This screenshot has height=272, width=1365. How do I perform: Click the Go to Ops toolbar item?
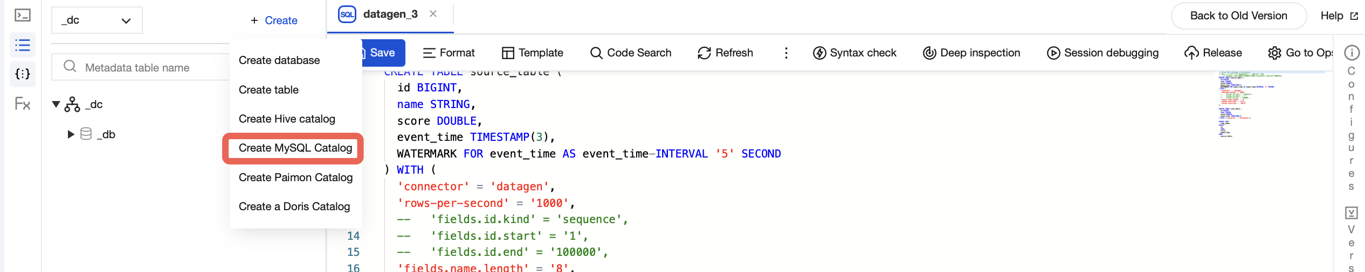click(1300, 53)
